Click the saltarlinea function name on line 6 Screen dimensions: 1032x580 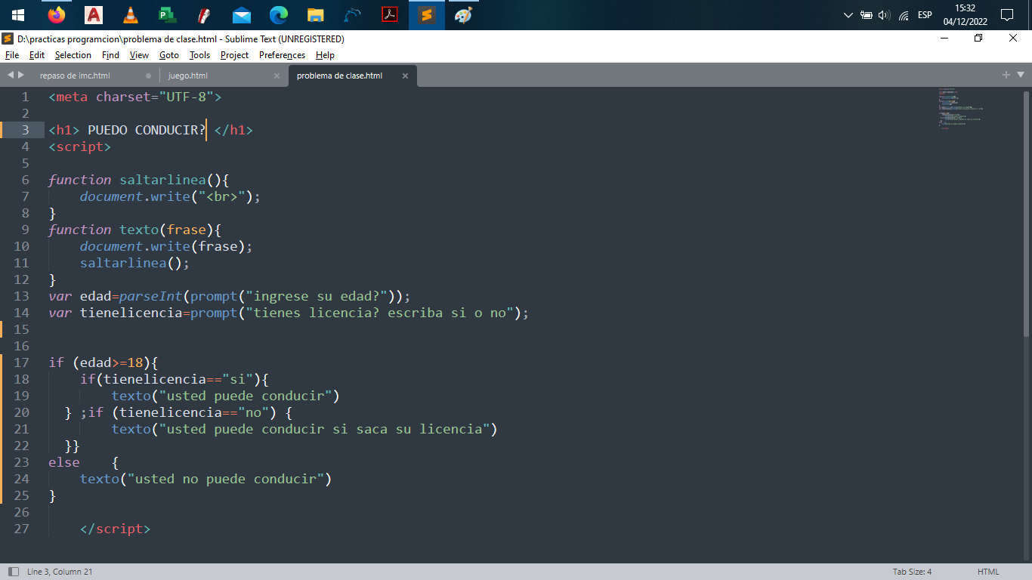163,180
